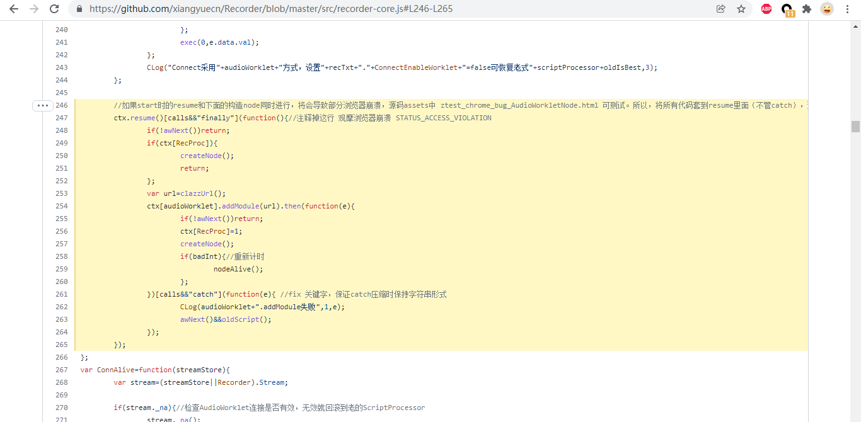Image resolution: width=861 pixels, height=422 pixels.
Task: Open the Chrome three-dot menu
Action: (x=847, y=9)
